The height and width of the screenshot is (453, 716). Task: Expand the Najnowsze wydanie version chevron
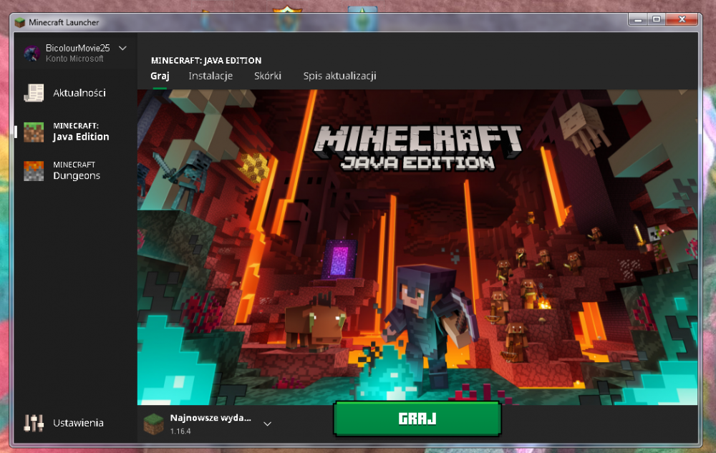268,424
